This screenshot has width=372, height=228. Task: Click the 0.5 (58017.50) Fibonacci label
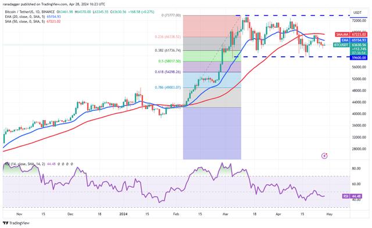pyautogui.click(x=169, y=61)
